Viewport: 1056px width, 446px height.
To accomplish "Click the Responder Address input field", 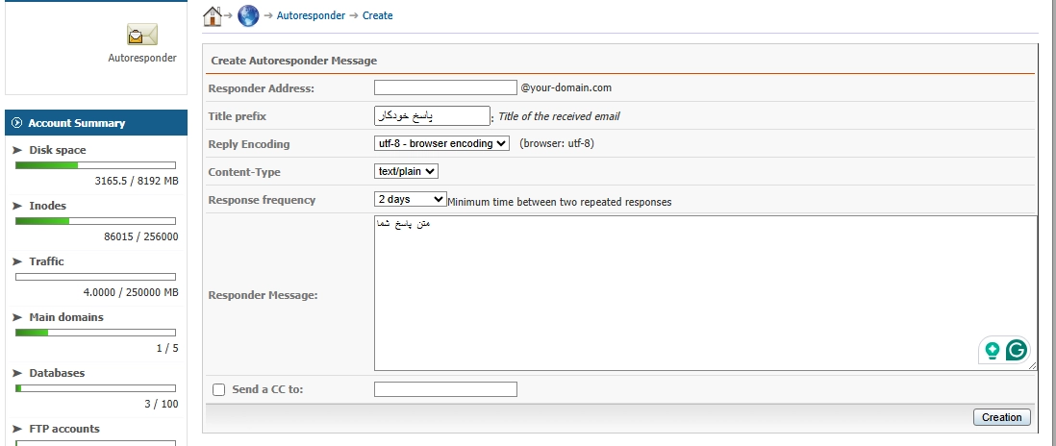I will (x=446, y=87).
